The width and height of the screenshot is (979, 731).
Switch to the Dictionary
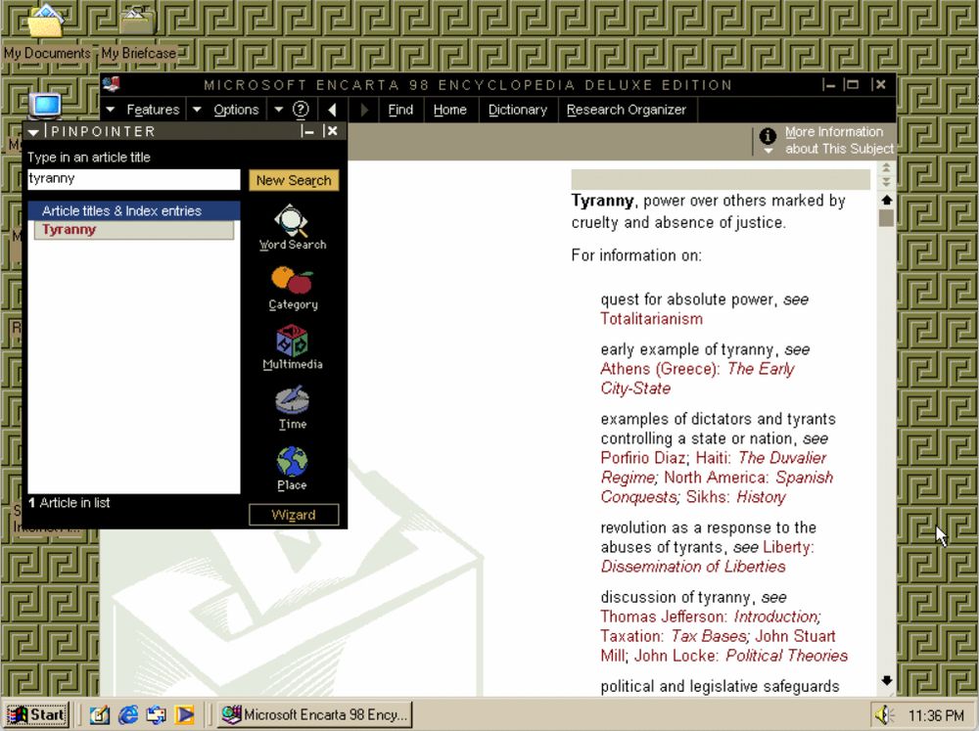pyautogui.click(x=518, y=109)
